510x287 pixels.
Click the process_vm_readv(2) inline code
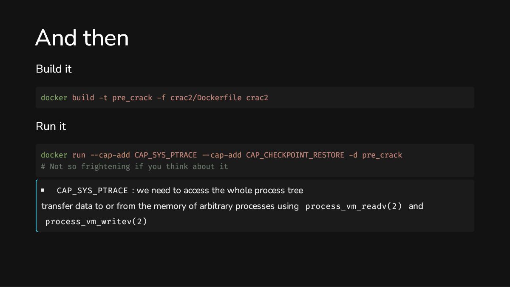[354, 206]
